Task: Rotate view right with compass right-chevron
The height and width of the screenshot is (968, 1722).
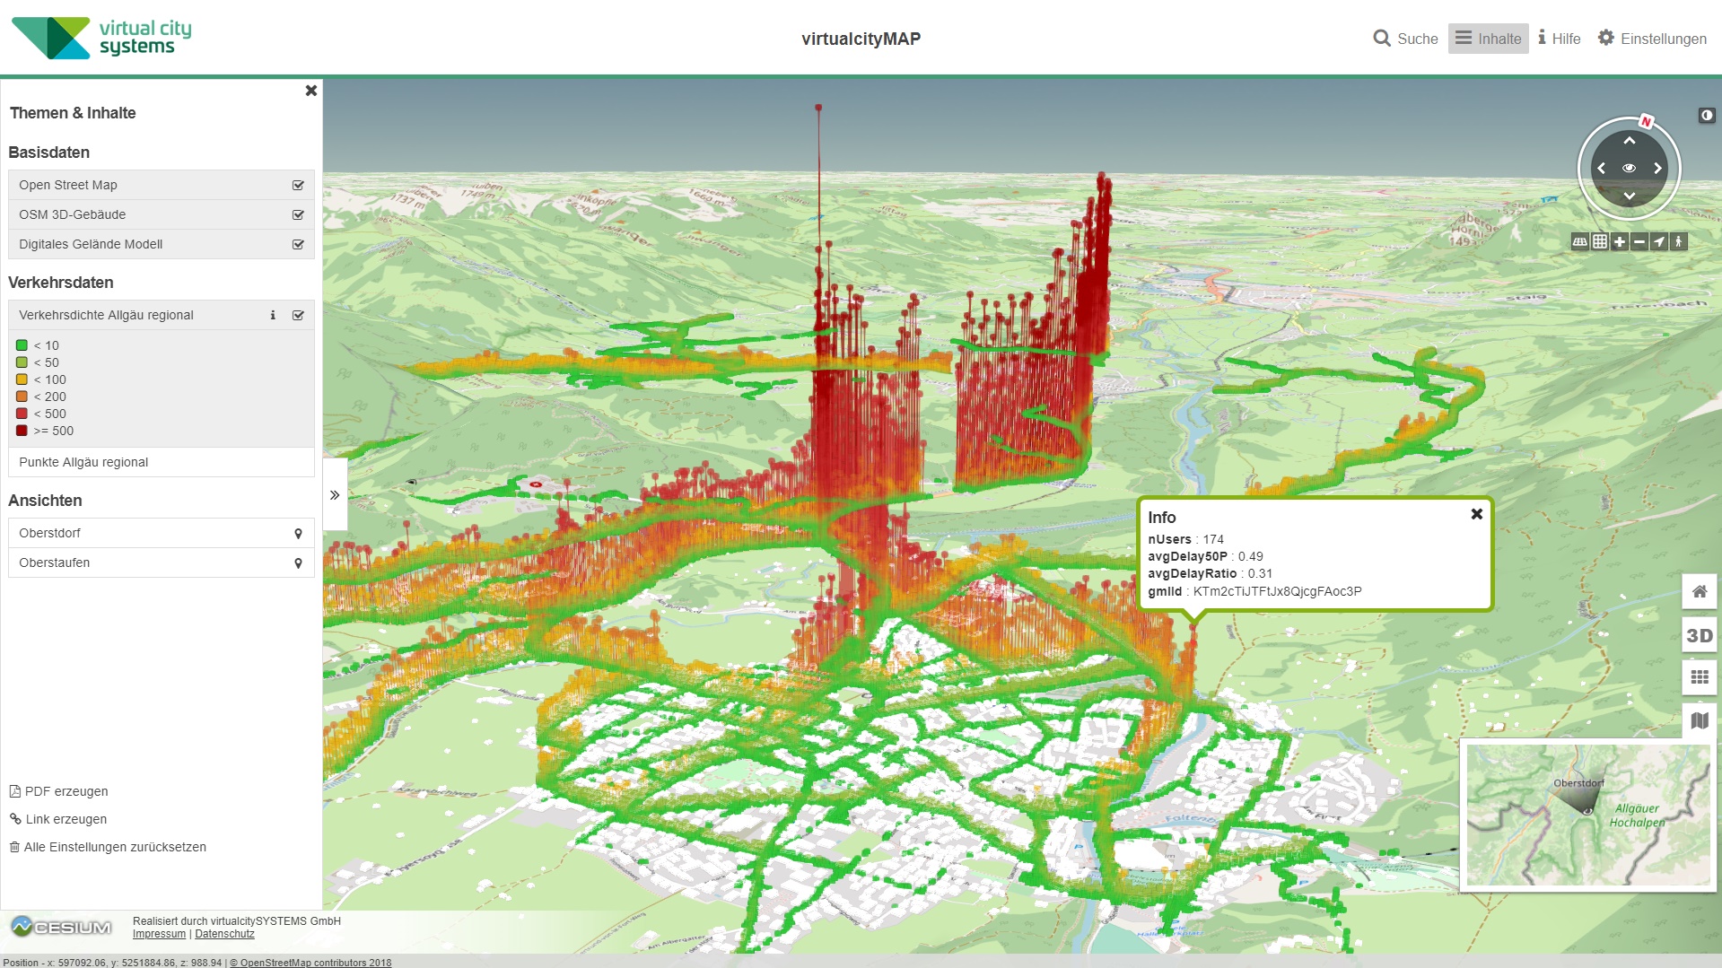Action: coord(1657,169)
